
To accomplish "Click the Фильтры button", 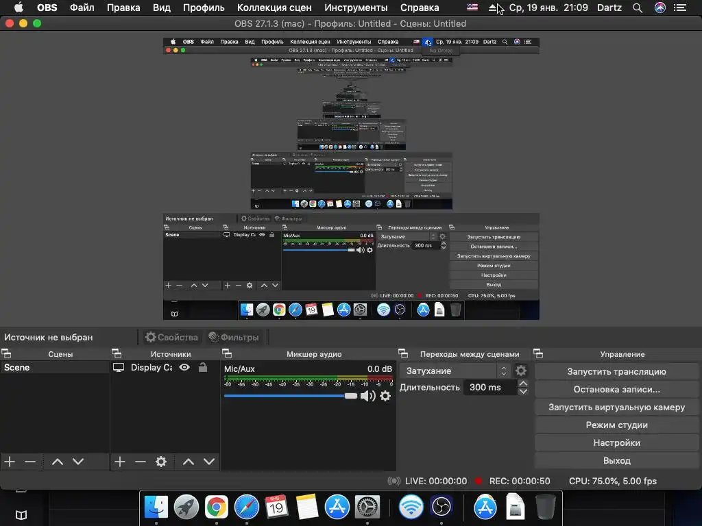I will tap(234, 337).
